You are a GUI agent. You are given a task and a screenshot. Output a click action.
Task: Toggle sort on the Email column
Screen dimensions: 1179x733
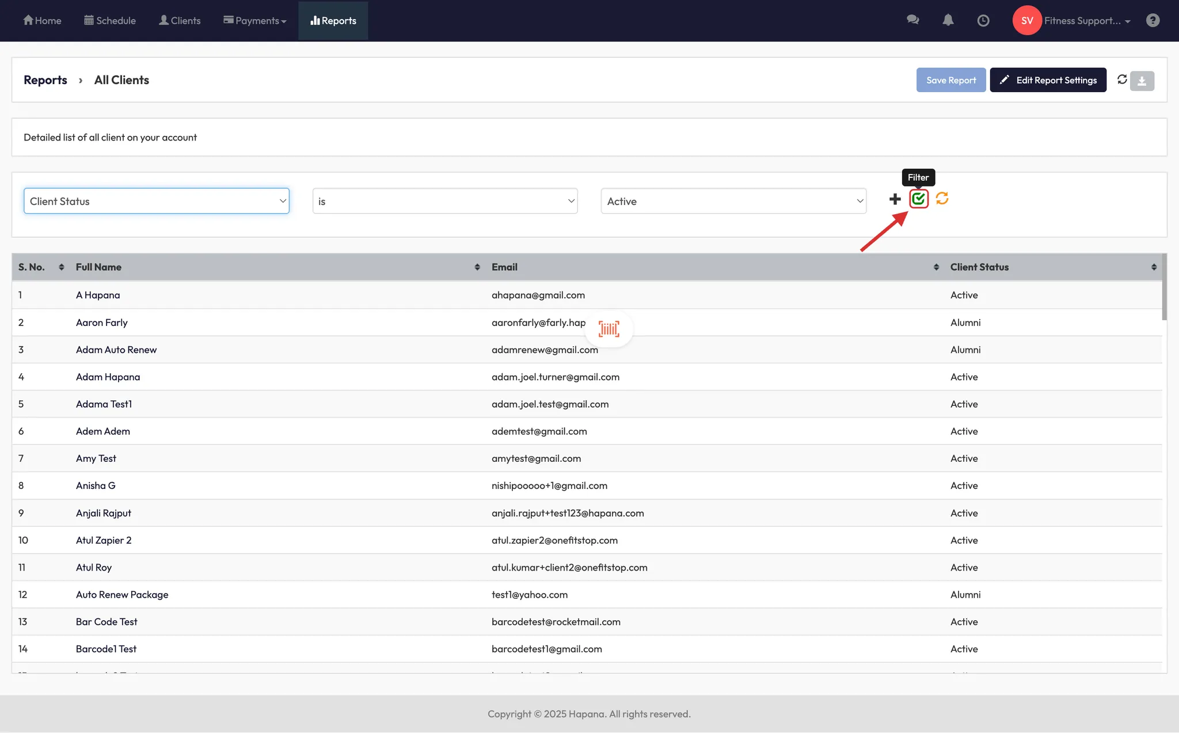[935, 267]
